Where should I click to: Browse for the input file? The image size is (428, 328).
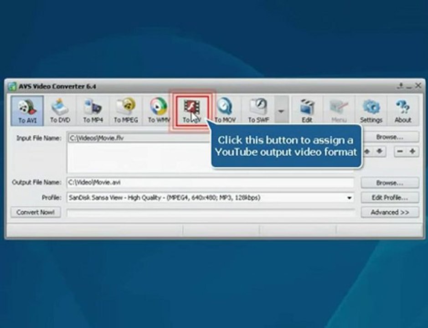pos(390,137)
